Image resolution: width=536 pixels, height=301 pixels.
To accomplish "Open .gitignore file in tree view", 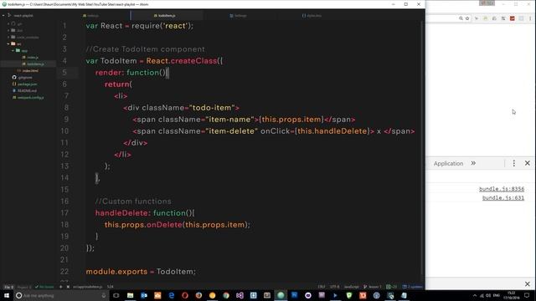I will tap(23, 78).
